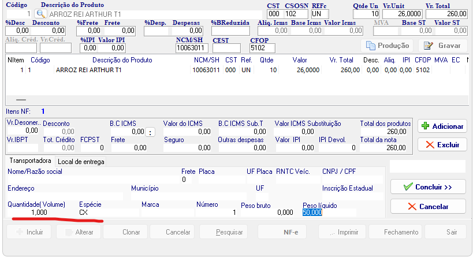Click the FCPST field

tap(92, 148)
